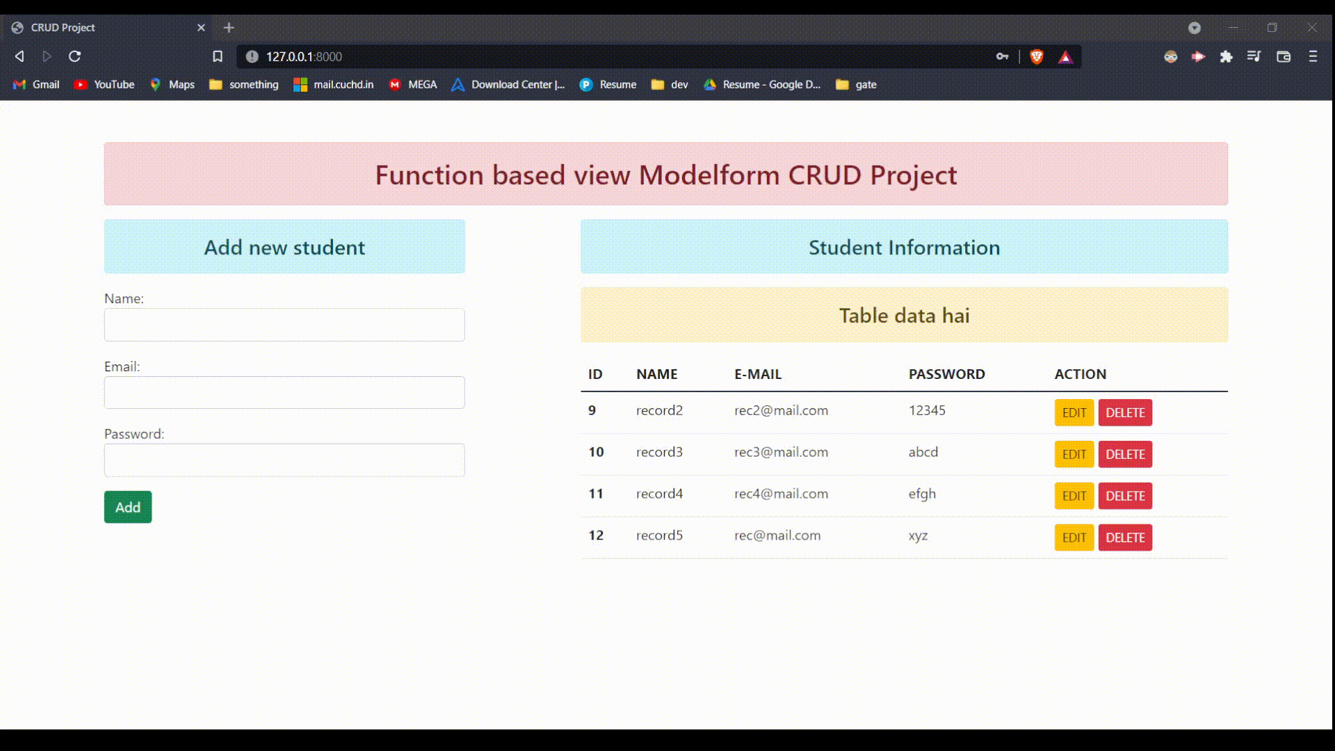The width and height of the screenshot is (1335, 751).
Task: Open a new tab with plus button
Action: coord(229,28)
